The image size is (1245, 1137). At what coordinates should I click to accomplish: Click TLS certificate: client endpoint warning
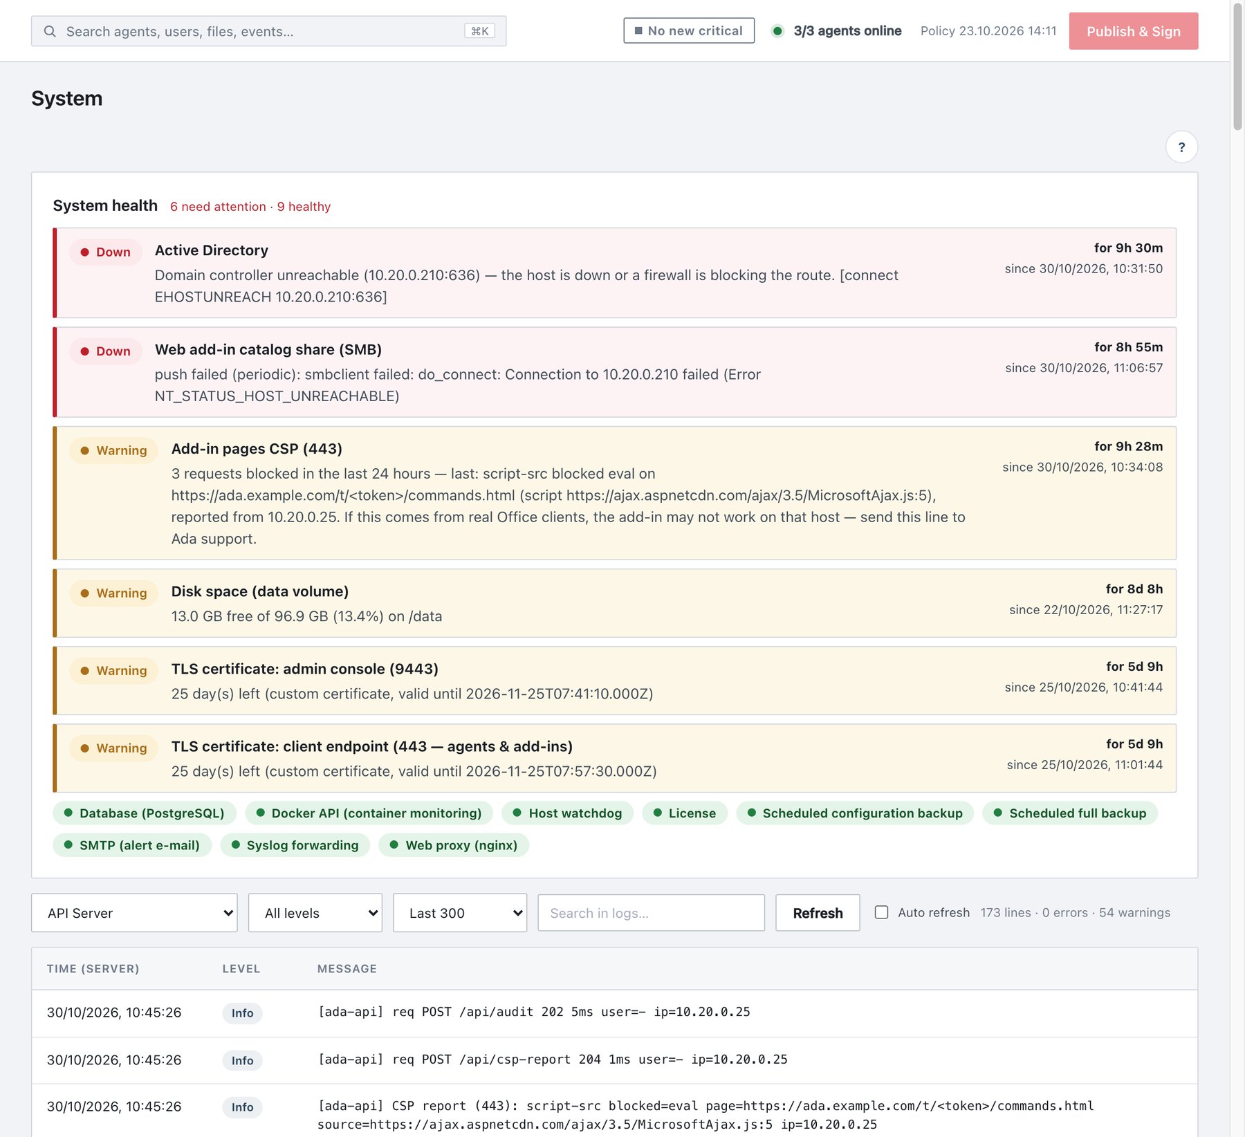[x=614, y=758]
